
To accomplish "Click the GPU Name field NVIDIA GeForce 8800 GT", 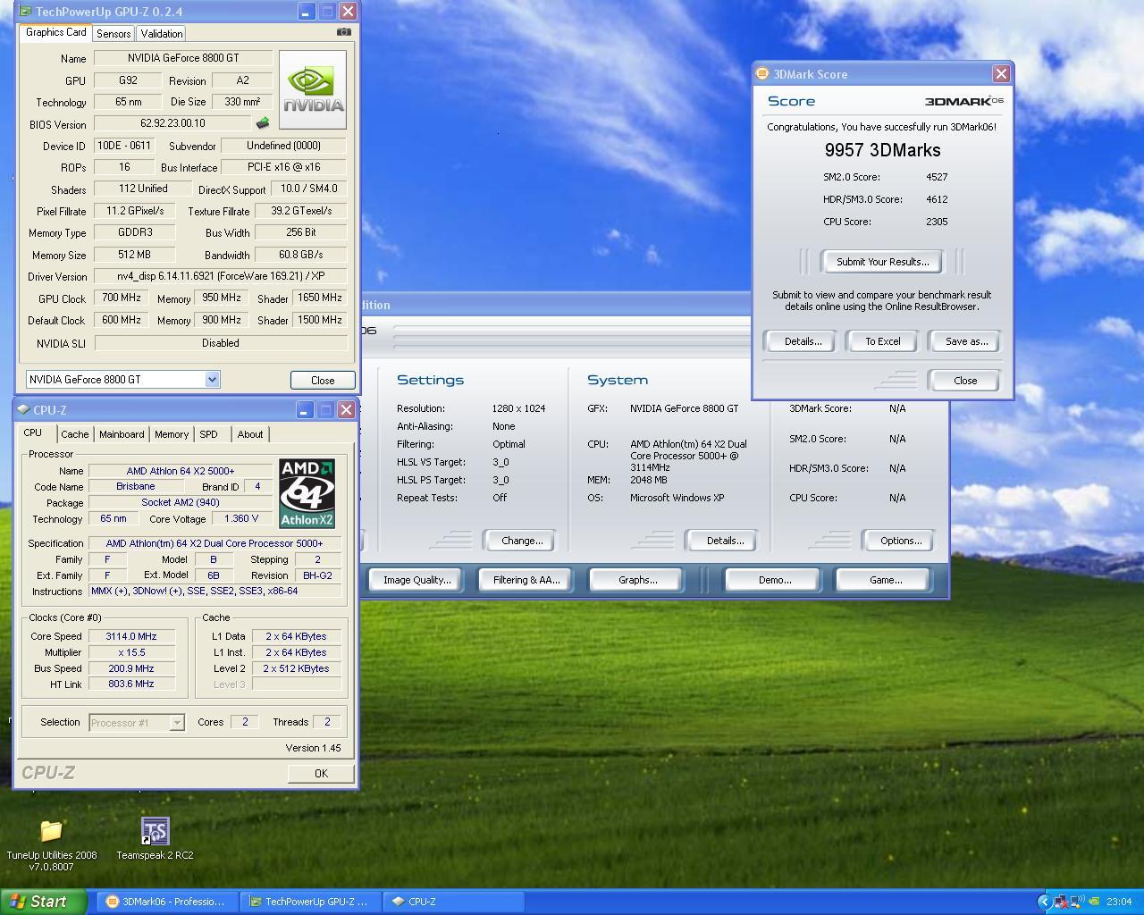I will (183, 58).
